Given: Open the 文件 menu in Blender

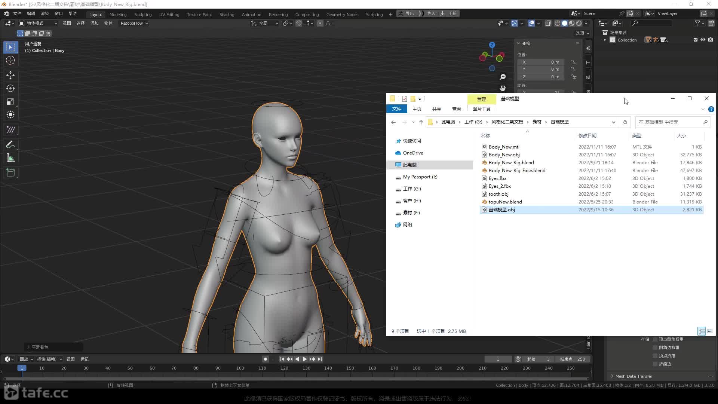Looking at the screenshot, I should [x=17, y=13].
